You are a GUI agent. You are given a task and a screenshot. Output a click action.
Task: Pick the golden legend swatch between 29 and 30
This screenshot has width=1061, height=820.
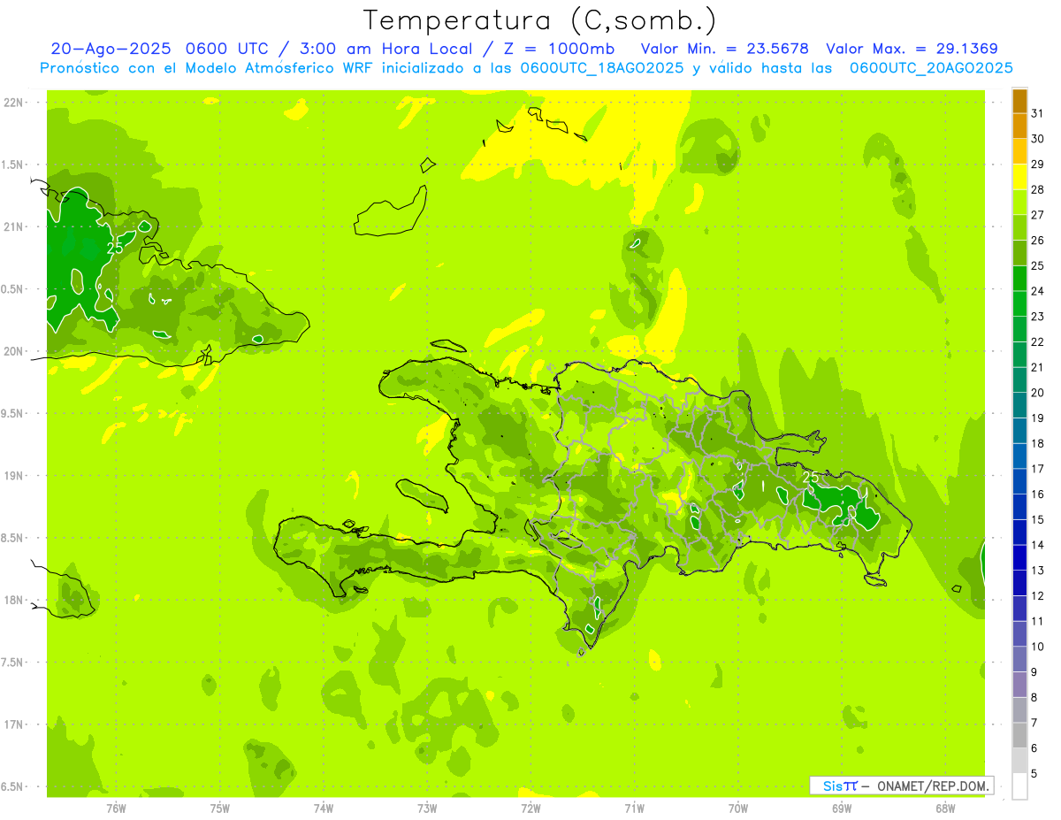pos(1019,151)
